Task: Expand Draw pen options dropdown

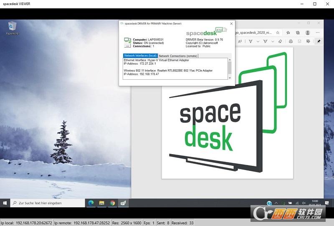Action: tap(258, 41)
